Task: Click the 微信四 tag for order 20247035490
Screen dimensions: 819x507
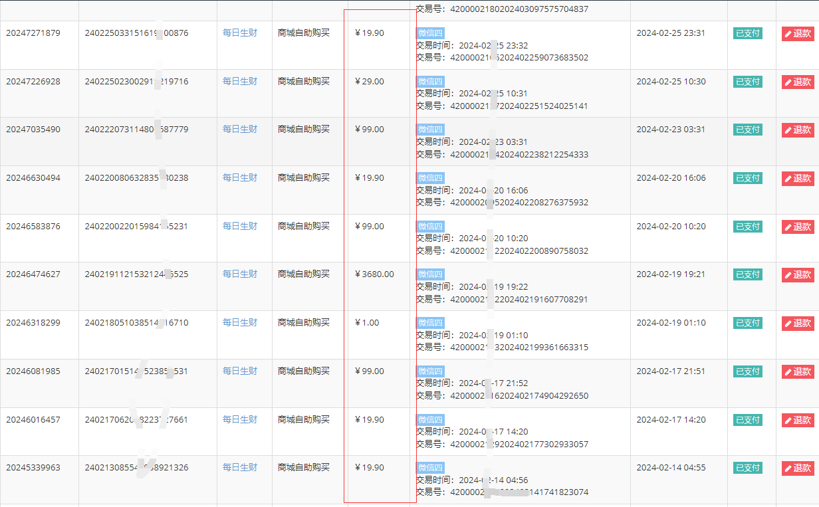Action: pos(430,130)
